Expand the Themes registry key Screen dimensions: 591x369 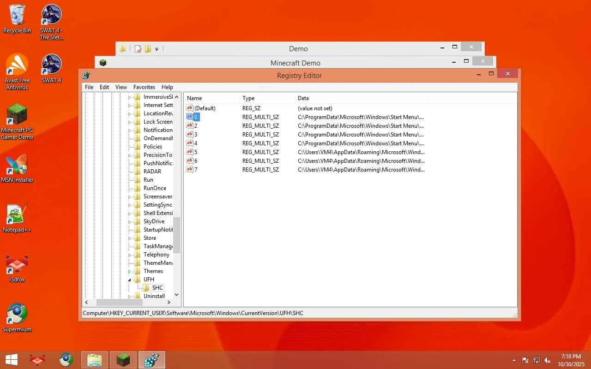click(x=130, y=271)
